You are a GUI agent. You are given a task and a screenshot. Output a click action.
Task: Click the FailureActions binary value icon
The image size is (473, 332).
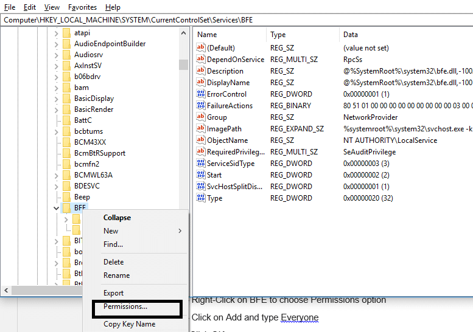[201, 106]
